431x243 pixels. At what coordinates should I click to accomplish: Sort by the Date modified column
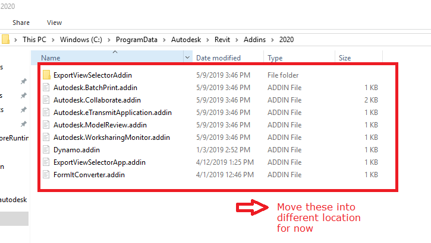(218, 58)
